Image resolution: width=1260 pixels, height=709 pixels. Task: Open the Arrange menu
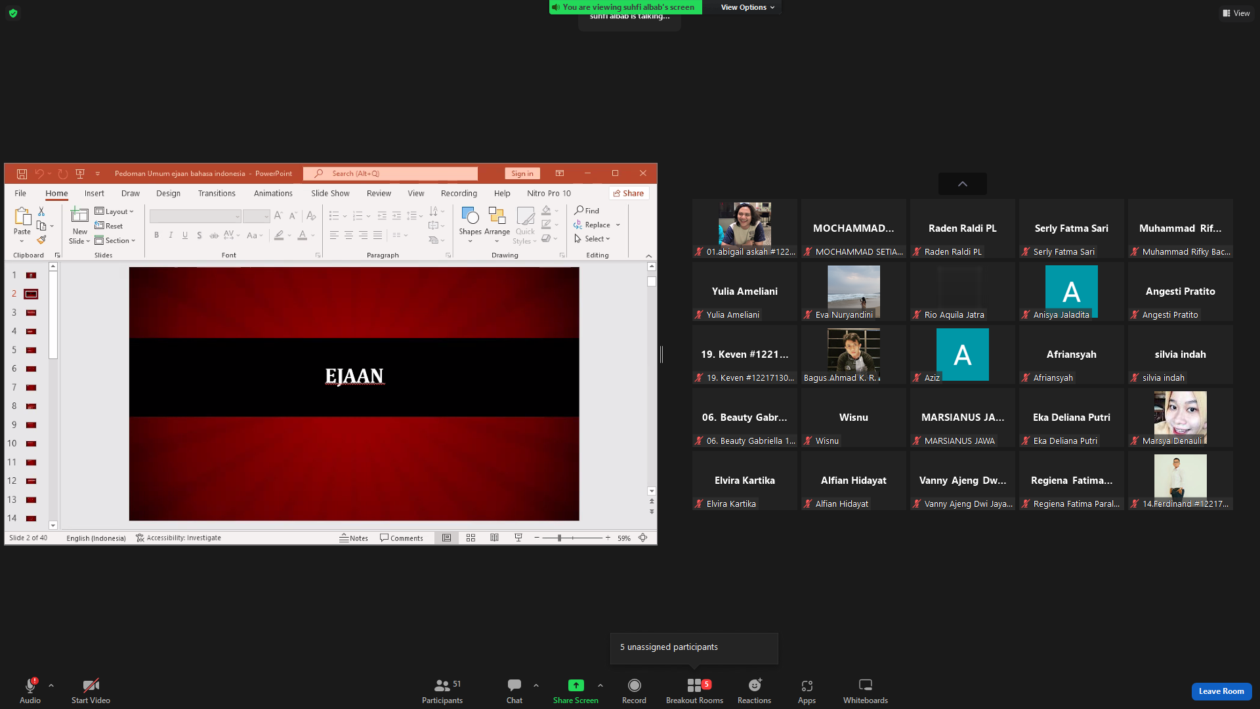point(497,225)
